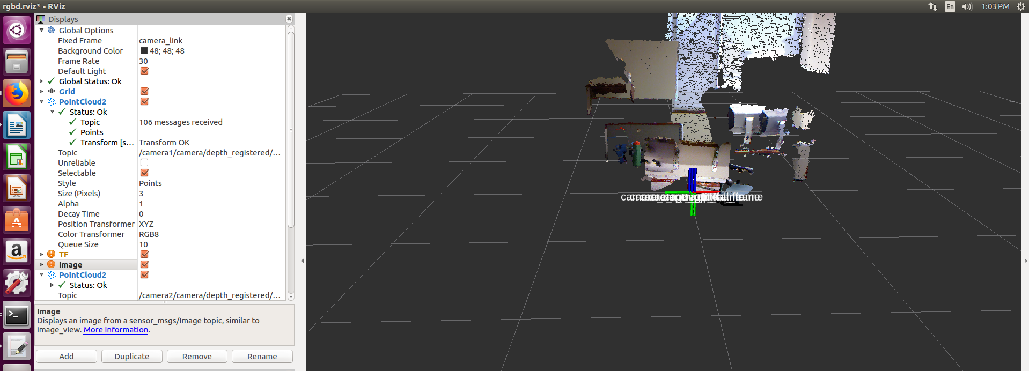Expand the Global Status: Ok entry
This screenshot has height=371, width=1029.
[x=42, y=81]
